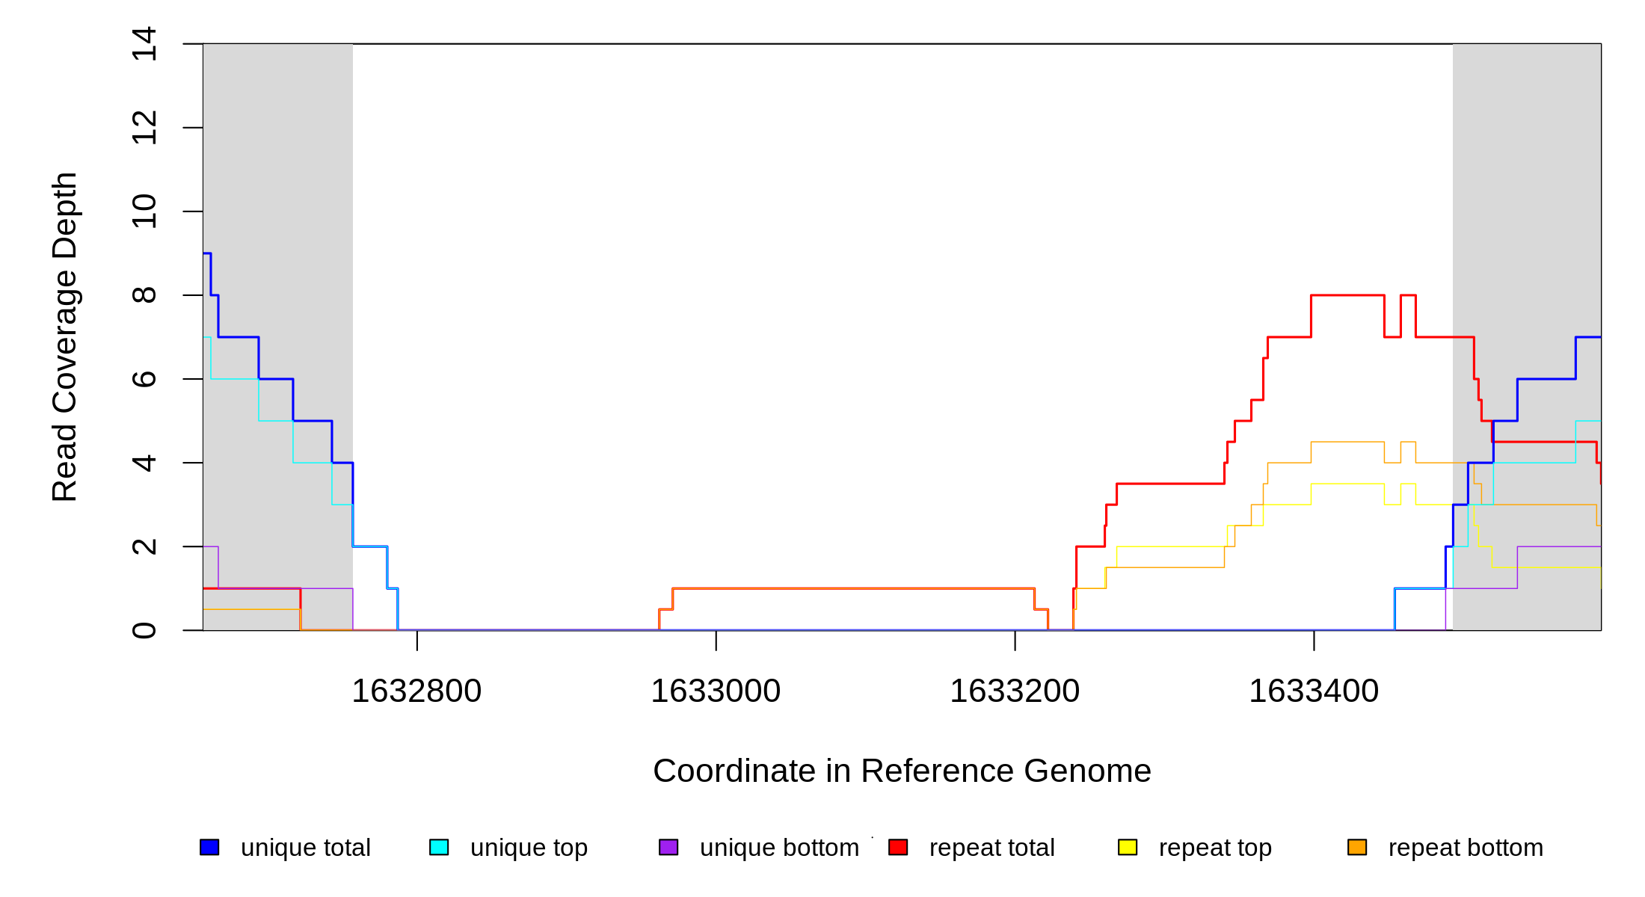Click the y-axis tick label 14
Screen dimensions: 1645x897
coord(144,43)
